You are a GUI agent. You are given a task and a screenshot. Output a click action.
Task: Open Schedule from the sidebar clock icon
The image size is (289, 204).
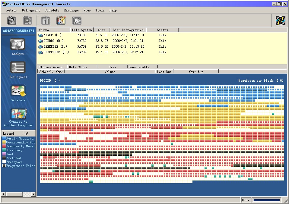[18, 90]
